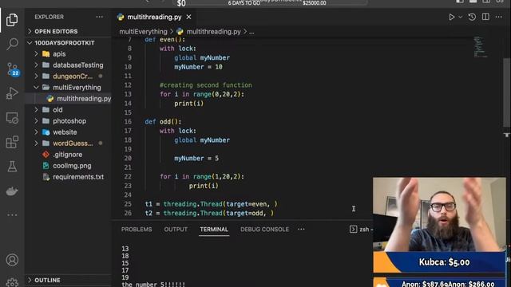This screenshot has height=287, width=511.
Task: Open the Testing flask view
Action: tap(12, 167)
